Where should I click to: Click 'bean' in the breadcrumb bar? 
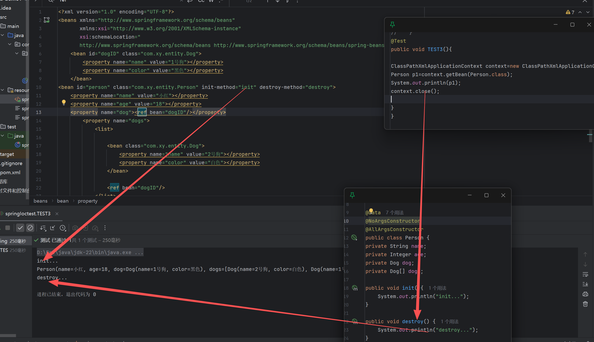[x=63, y=201]
